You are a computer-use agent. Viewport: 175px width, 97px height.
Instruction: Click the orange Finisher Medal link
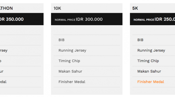[x=151, y=82]
